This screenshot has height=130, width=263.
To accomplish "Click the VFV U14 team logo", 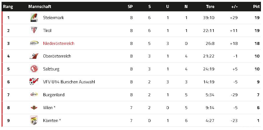I will click(34, 82).
